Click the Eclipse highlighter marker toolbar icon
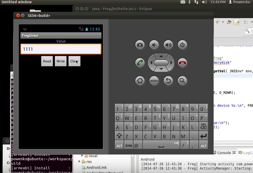 click(237, 22)
